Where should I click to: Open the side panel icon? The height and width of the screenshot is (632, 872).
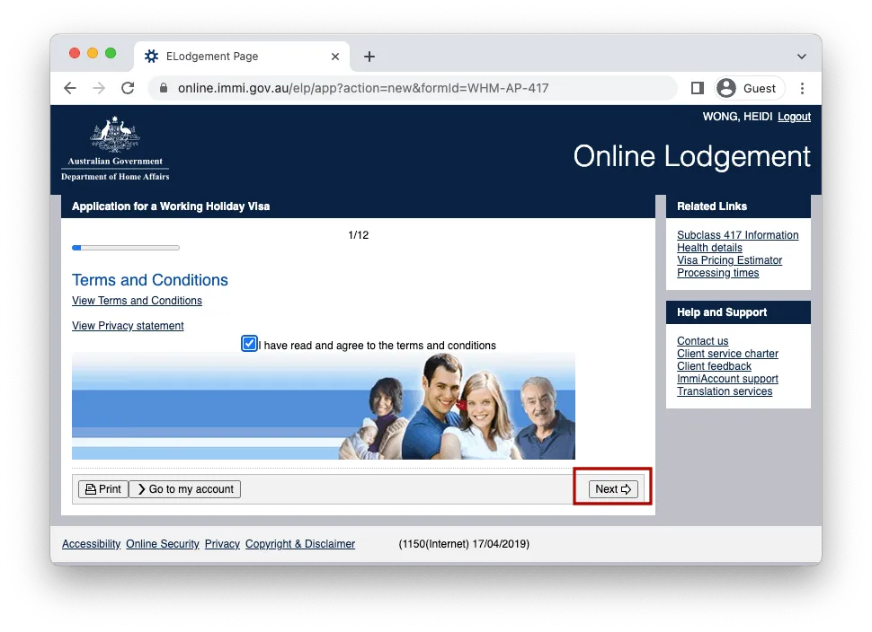pos(698,88)
